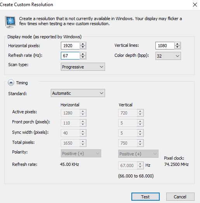
Task: Click the (66.000 to 68.000) range text
Action: (136, 176)
